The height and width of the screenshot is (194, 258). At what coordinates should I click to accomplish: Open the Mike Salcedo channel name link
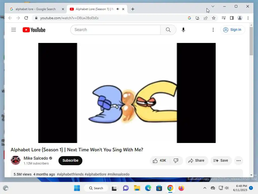pos(36,158)
